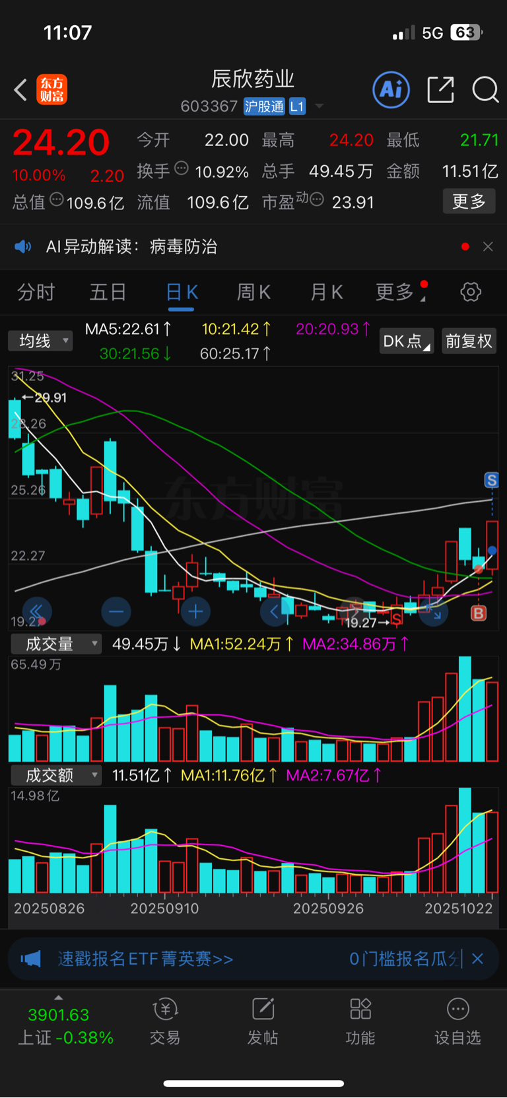Tap the current price 24.20
The width and height of the screenshot is (507, 1098).
61,142
